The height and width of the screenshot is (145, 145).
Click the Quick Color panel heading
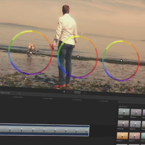[123, 107]
